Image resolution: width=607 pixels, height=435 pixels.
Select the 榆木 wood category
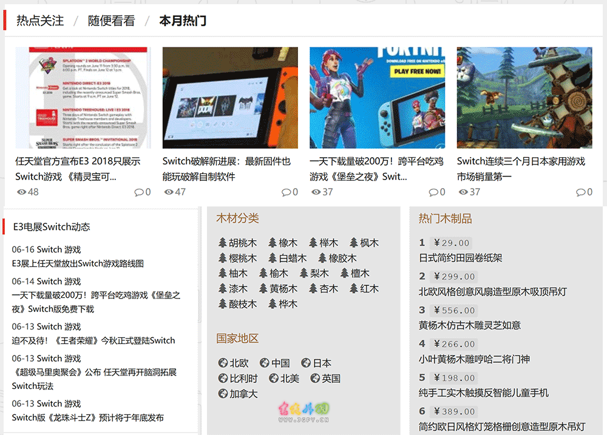(x=274, y=274)
